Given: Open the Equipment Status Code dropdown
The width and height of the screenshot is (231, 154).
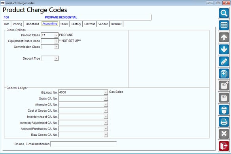Looking at the screenshot, I should 56,41.
